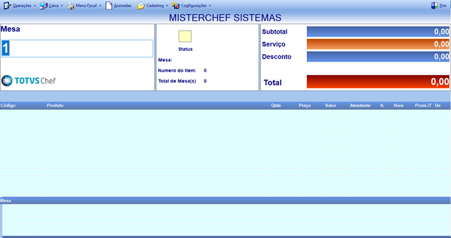Screen dimensions: 451x238
Task: Expand the Cadastros dropdown arrow
Action: point(167,6)
